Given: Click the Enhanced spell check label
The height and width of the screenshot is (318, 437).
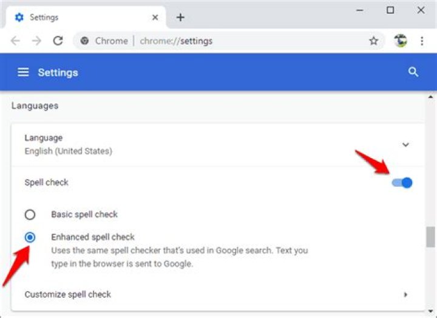Looking at the screenshot, I should click(x=93, y=237).
